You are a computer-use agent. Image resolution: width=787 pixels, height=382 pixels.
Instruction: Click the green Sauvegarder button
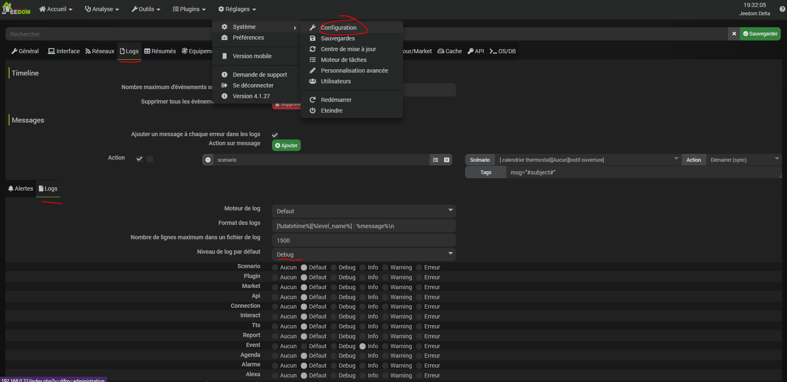[760, 34]
